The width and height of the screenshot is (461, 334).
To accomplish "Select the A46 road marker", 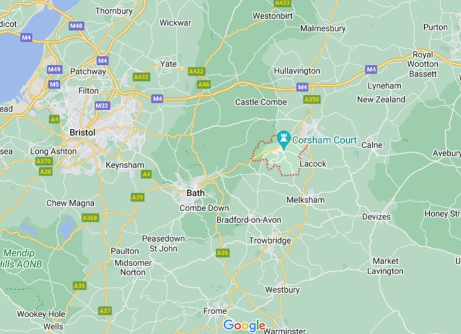I will (204, 85).
